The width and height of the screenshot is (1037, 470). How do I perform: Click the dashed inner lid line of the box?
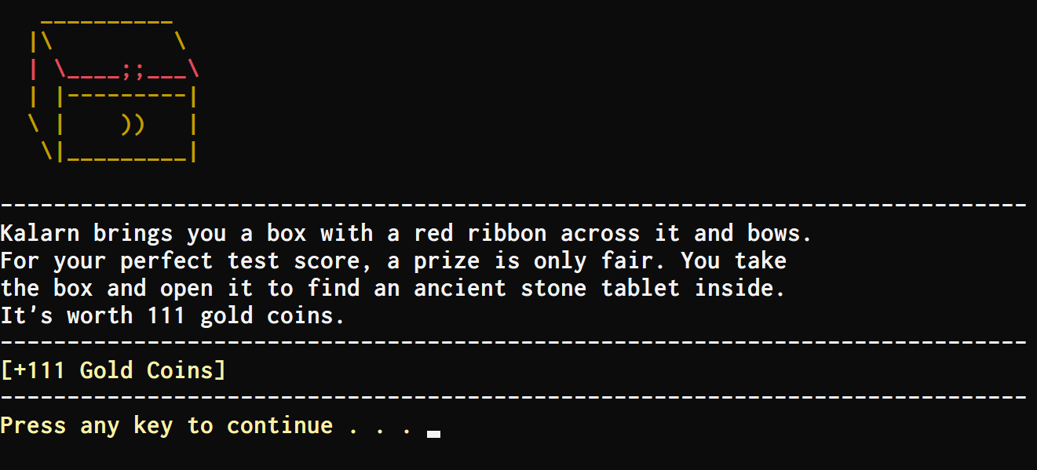(126, 98)
